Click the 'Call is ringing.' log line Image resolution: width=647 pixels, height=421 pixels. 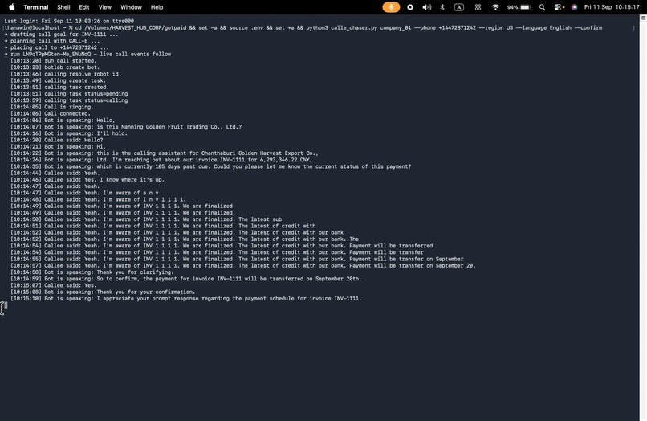(x=52, y=107)
